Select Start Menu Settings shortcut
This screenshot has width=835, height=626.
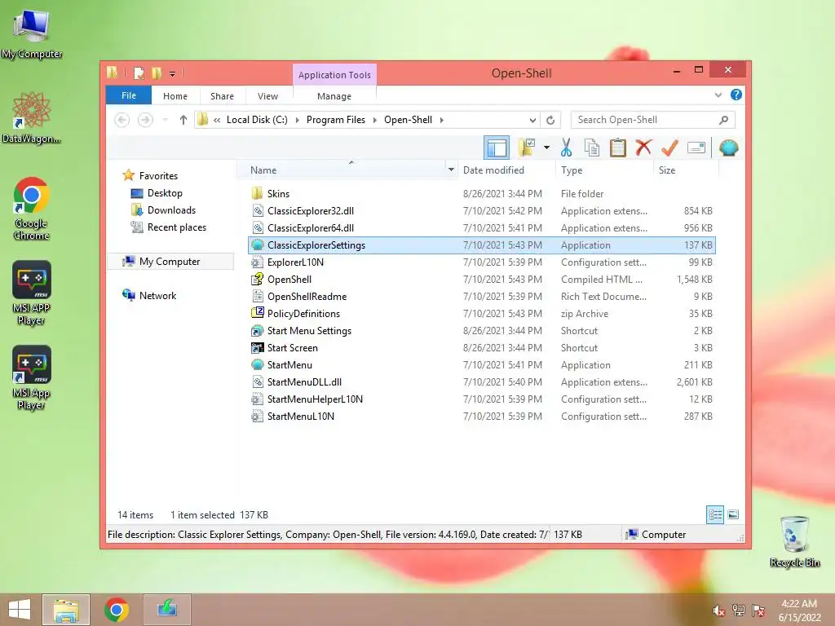point(481,331)
